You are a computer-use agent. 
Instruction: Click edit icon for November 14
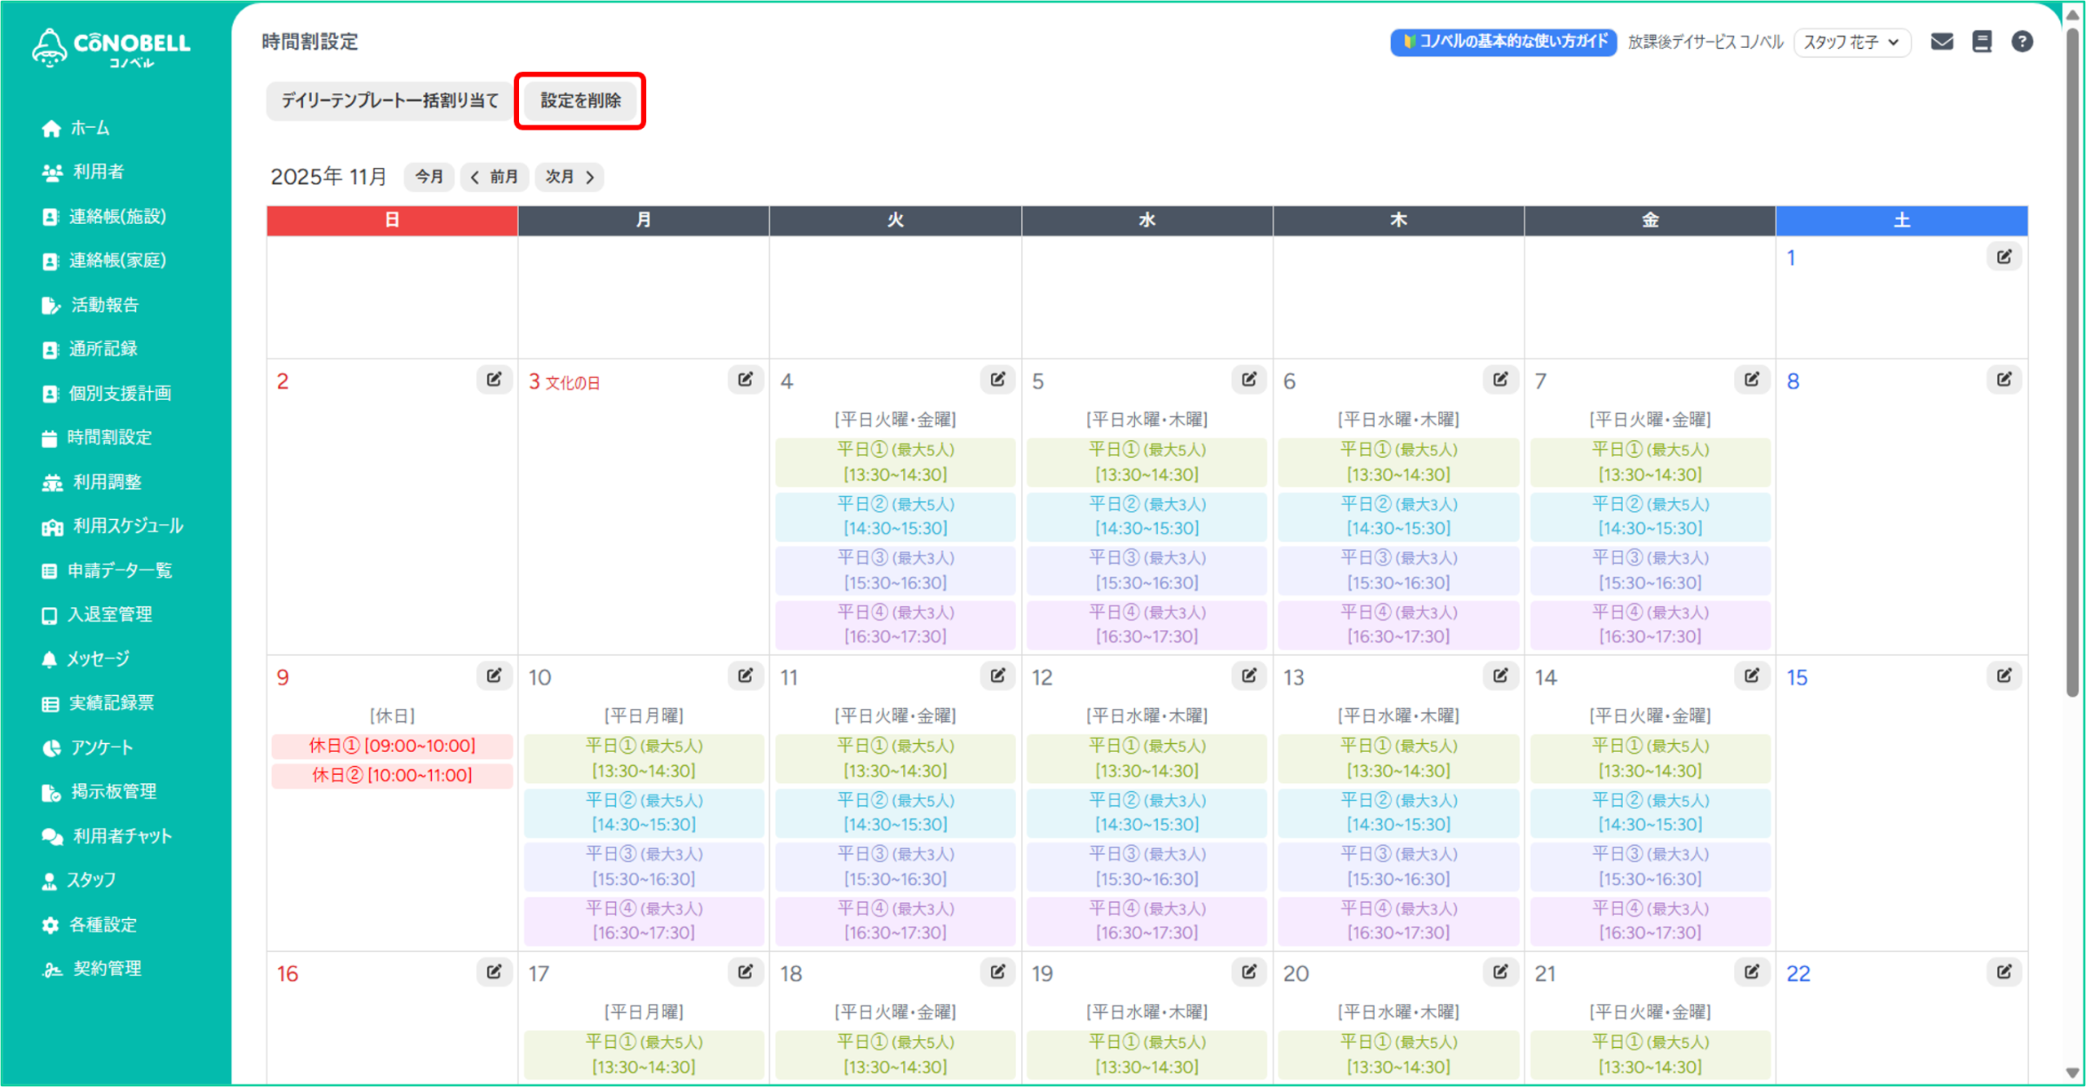click(1752, 676)
